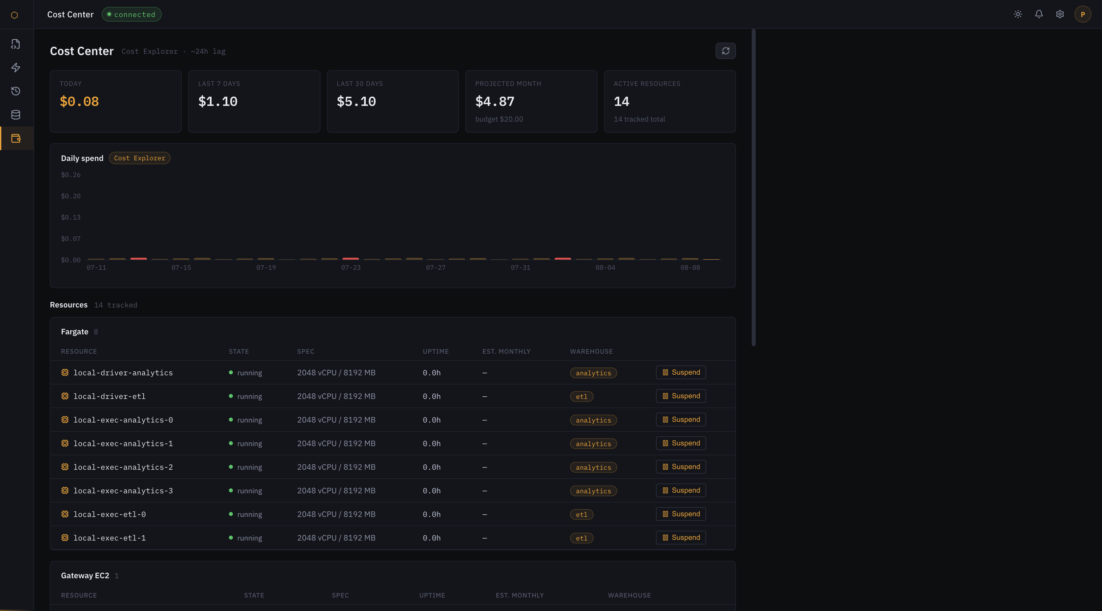
Task: Click the analytics tag for local-exec-analytics-2
Action: click(x=593, y=467)
